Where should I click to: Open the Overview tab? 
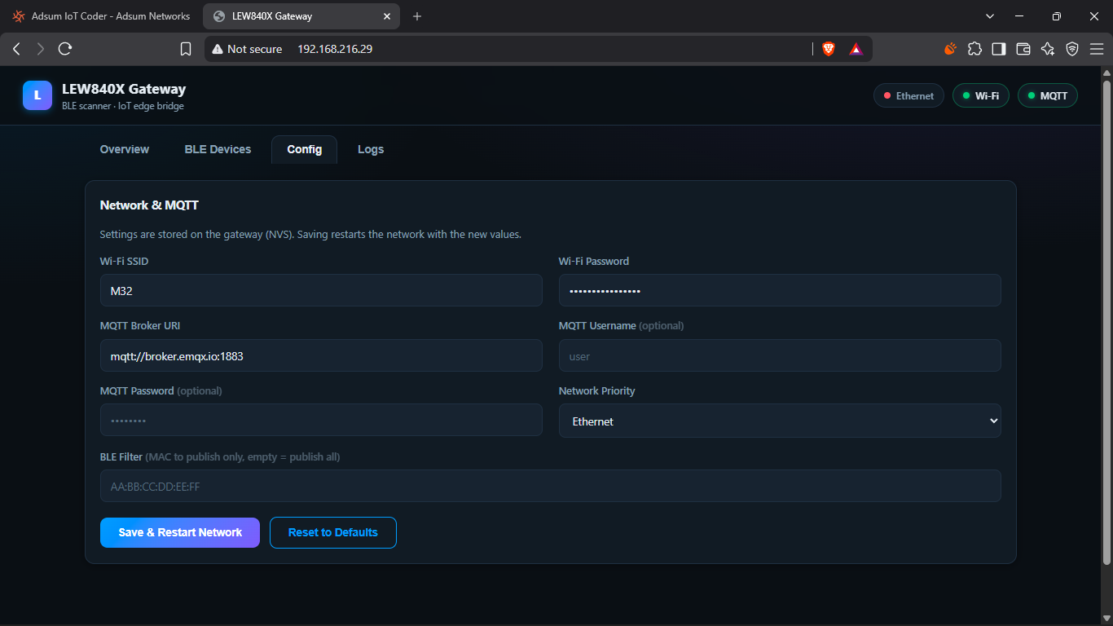125,149
